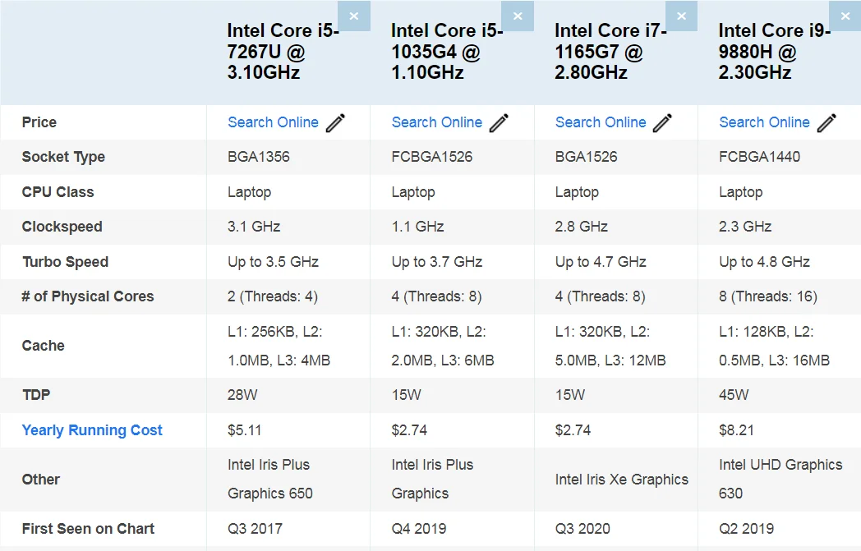Click the Intel Core i5-1035G4 heading
Image resolution: width=861 pixels, height=551 pixels.
(x=445, y=52)
